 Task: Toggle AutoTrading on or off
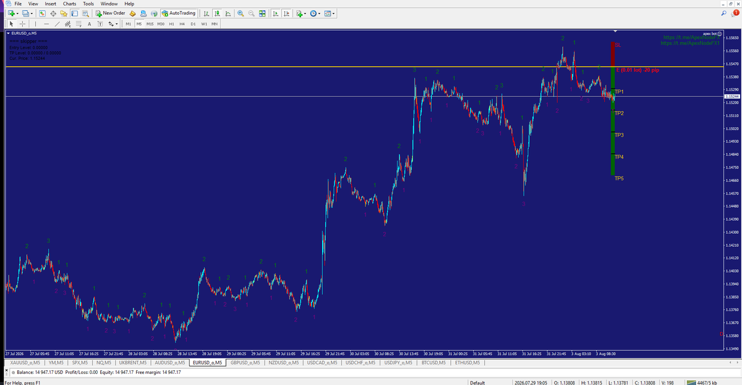(179, 13)
